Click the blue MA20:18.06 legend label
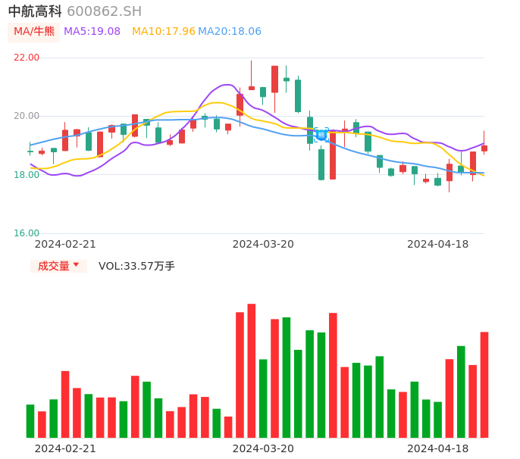The image size is (520, 459). 230,32
